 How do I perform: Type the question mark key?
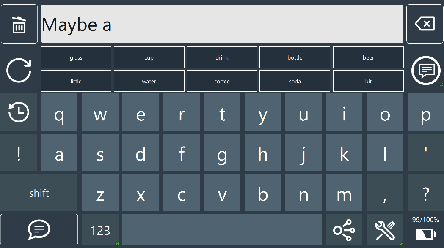click(425, 193)
